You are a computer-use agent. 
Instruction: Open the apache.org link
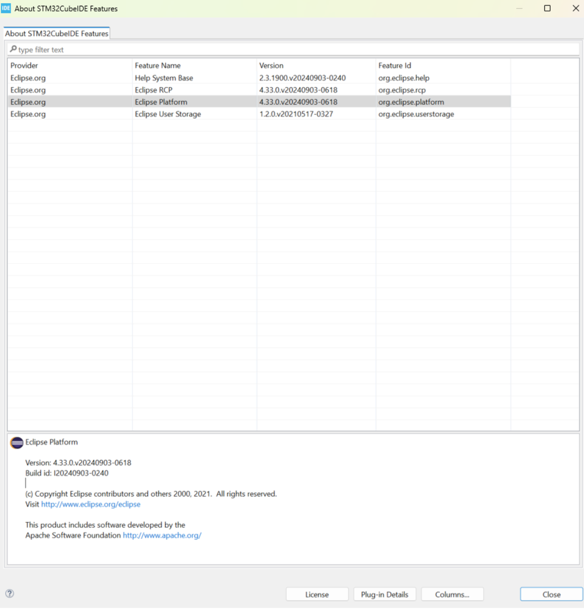coord(162,535)
